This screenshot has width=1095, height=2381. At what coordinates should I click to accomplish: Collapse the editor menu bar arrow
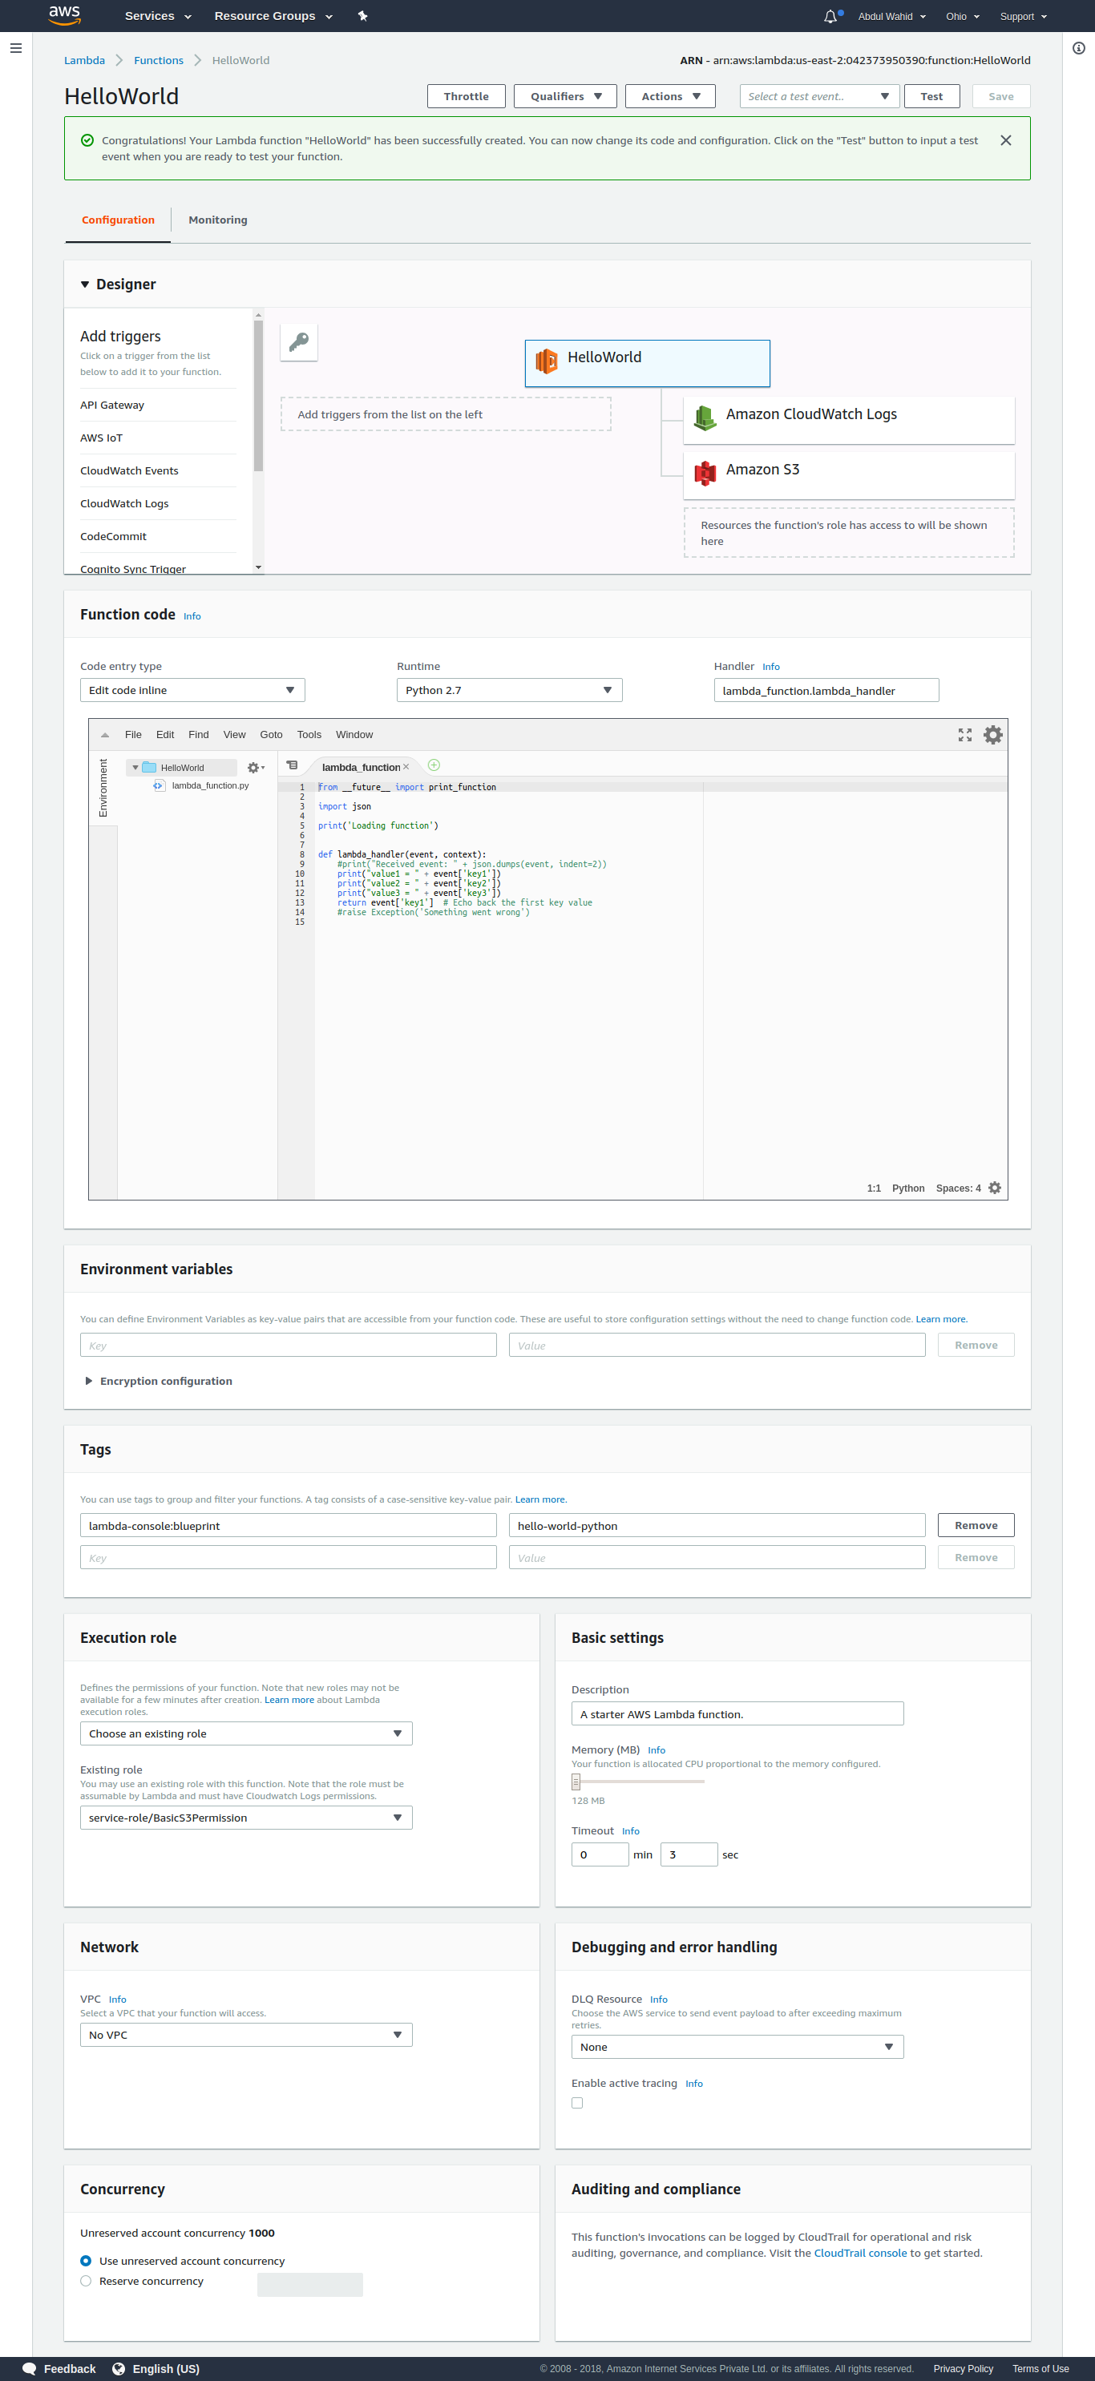tap(104, 735)
